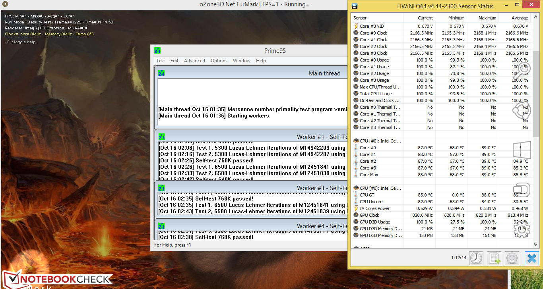Open the Devices charm

click(522, 189)
